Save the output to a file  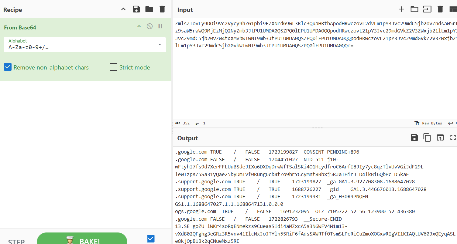pyautogui.click(x=414, y=138)
